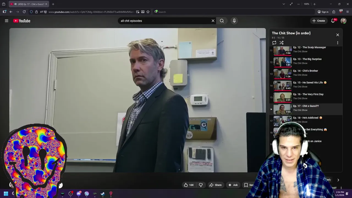This screenshot has height=198, width=352.
Task: Expand the tab list dropdown chevron
Action: coord(284,4)
